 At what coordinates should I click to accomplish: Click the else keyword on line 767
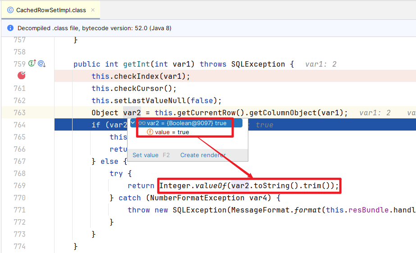(110, 161)
